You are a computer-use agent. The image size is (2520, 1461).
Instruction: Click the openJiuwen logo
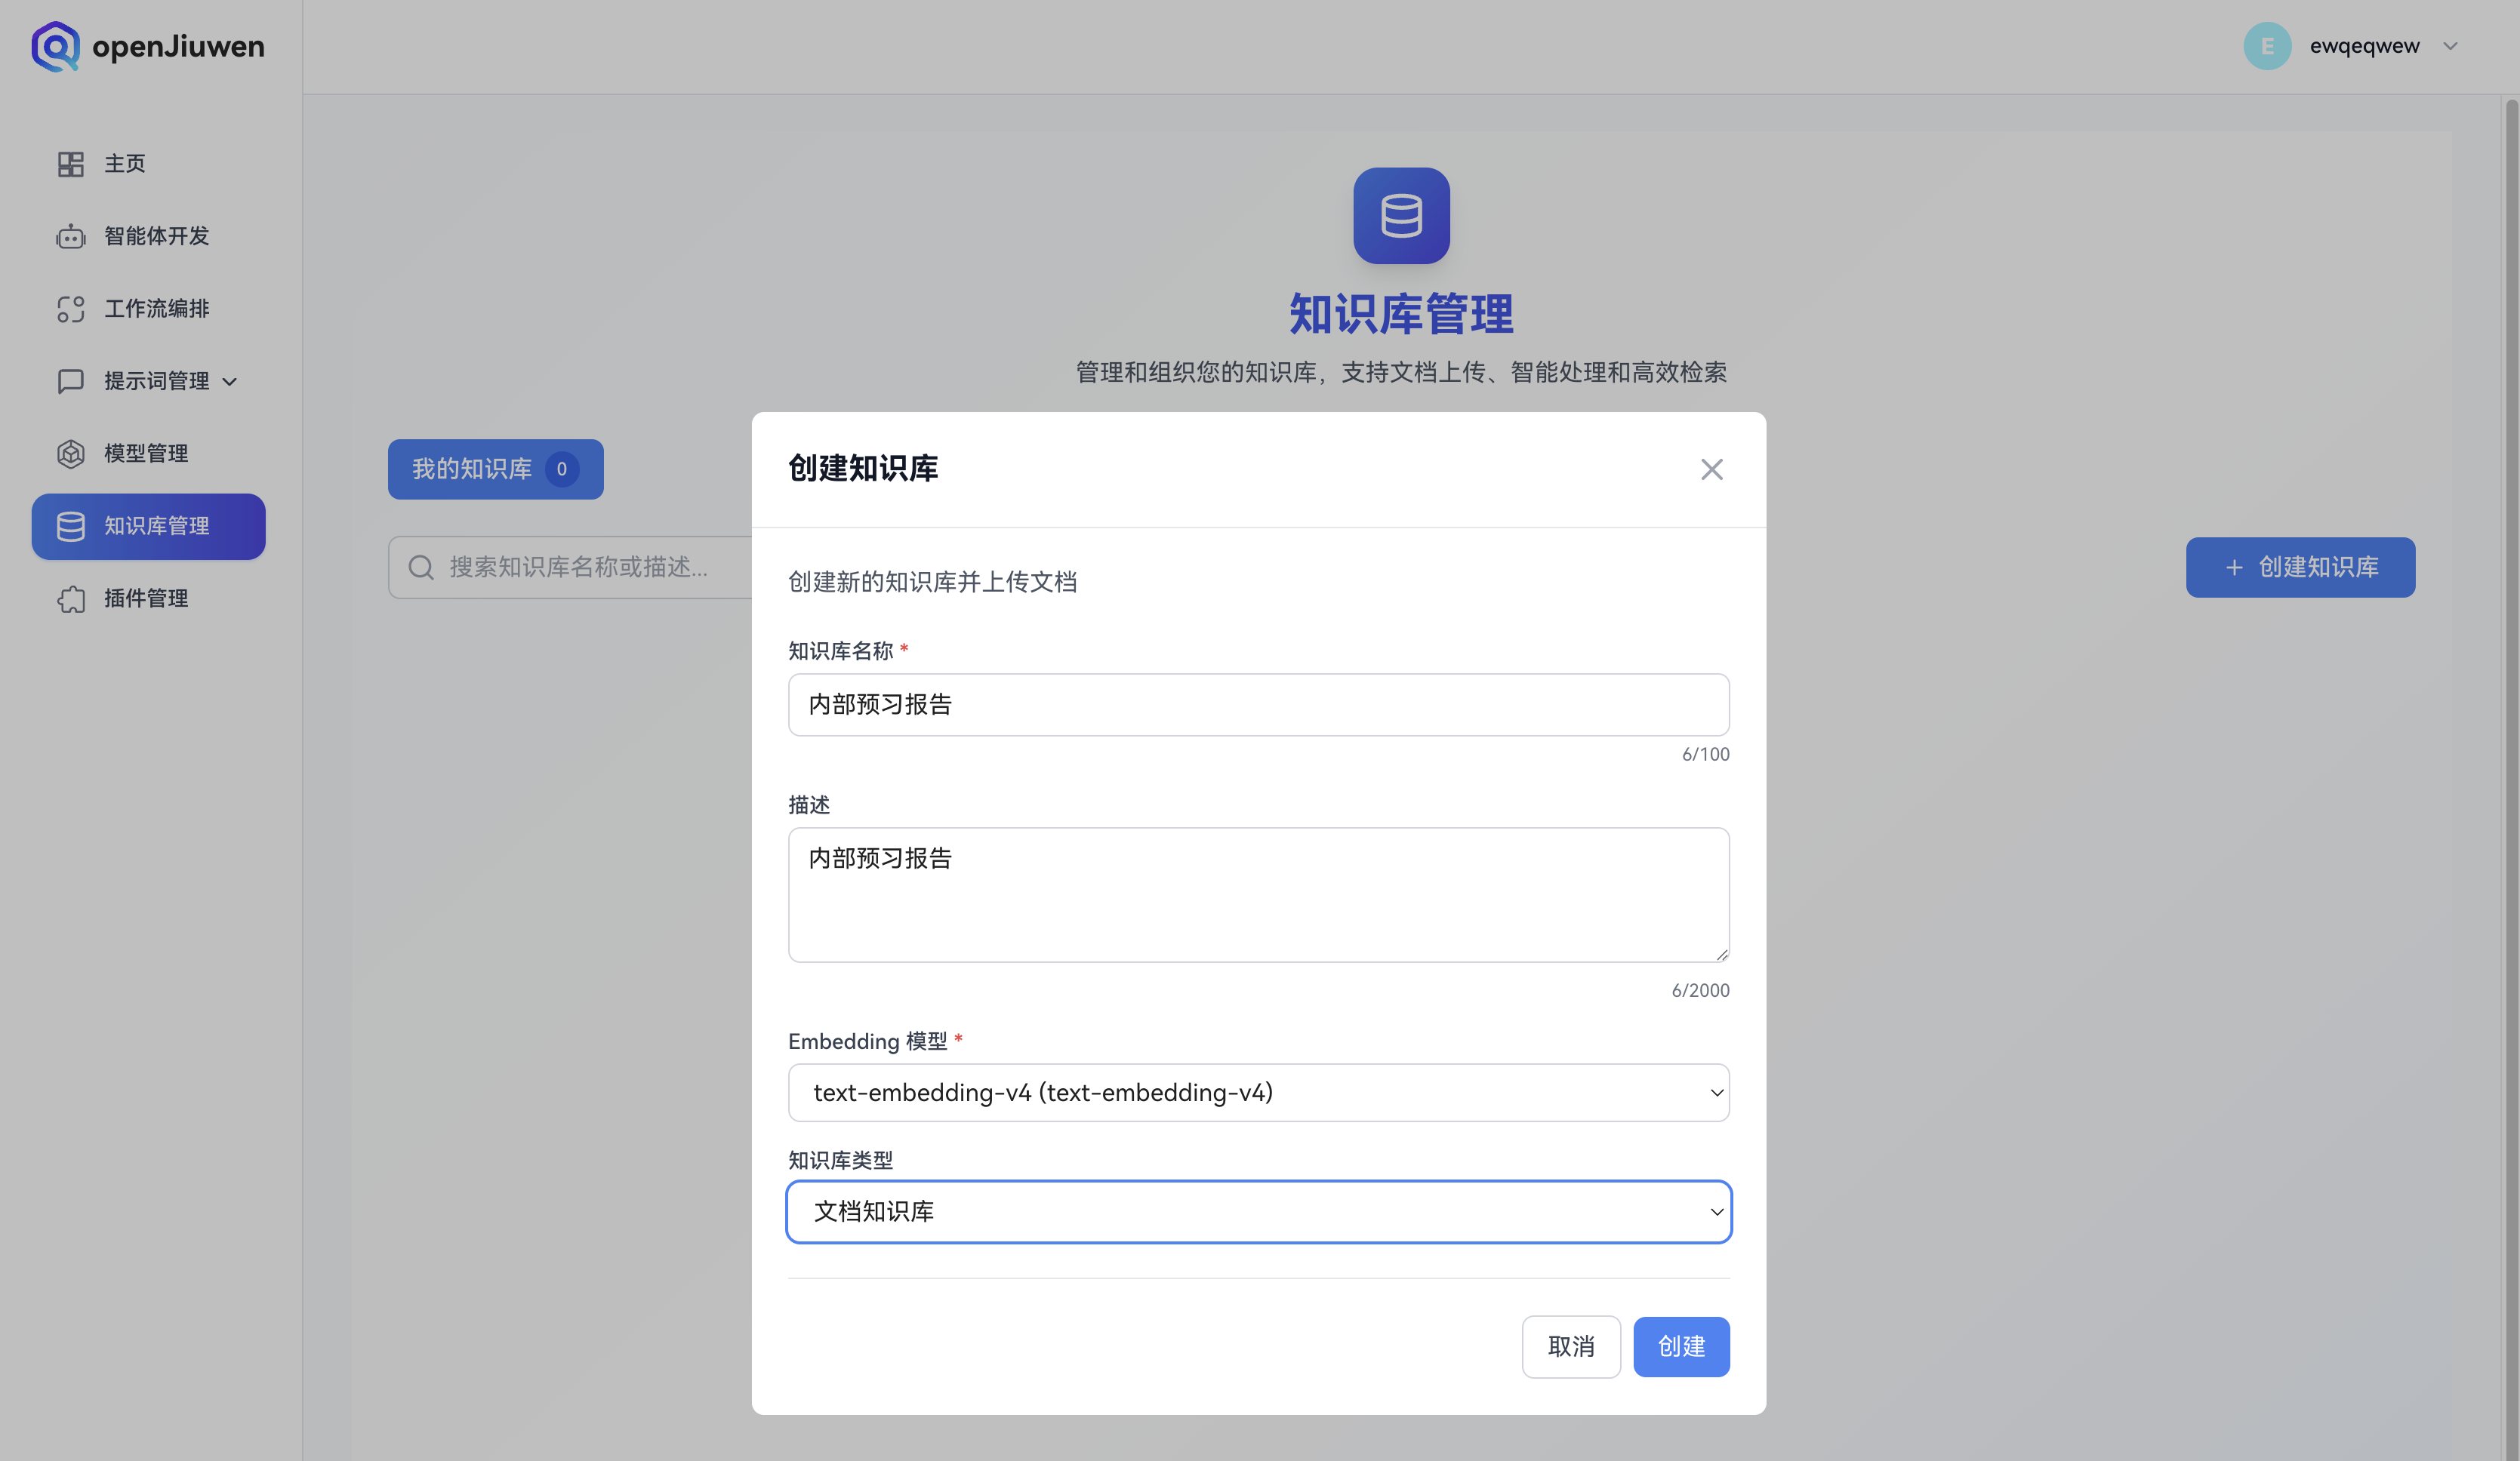tap(148, 46)
